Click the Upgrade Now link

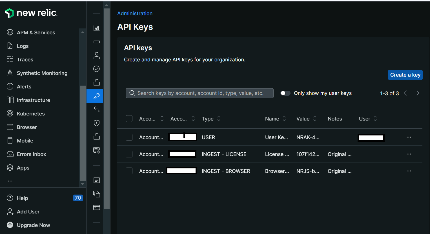tap(34, 225)
